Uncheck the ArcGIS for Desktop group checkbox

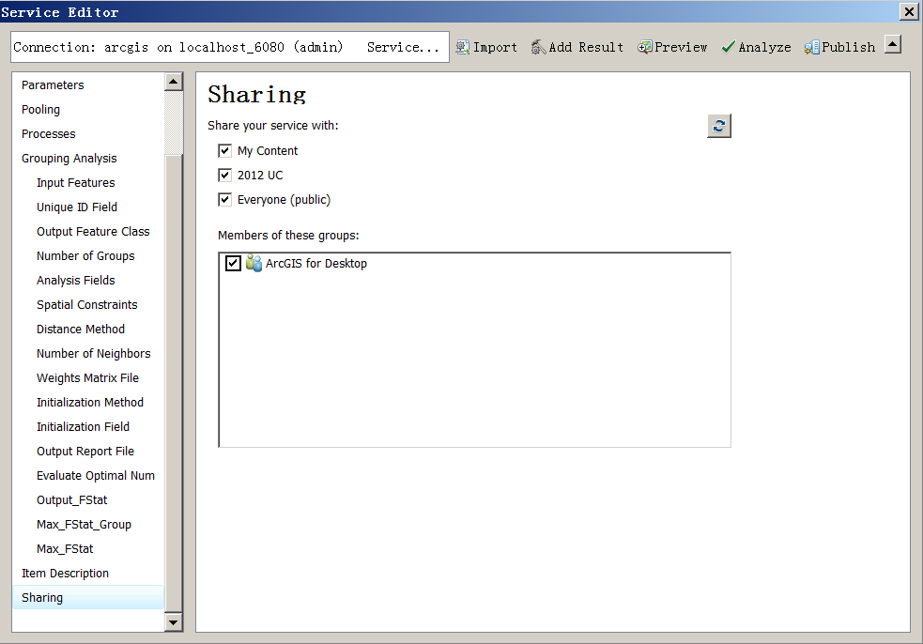(x=233, y=263)
